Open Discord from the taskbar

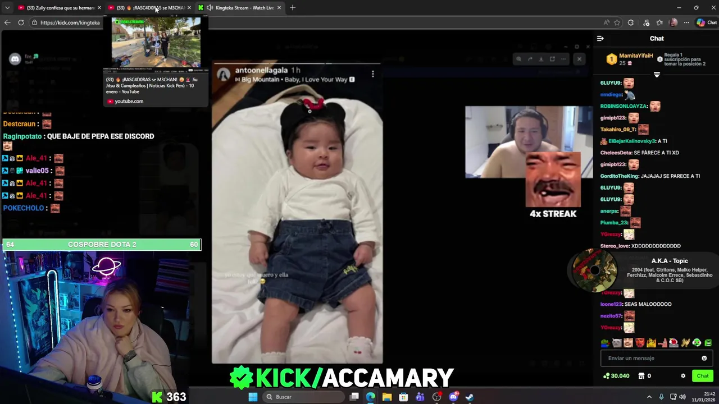tap(453, 397)
